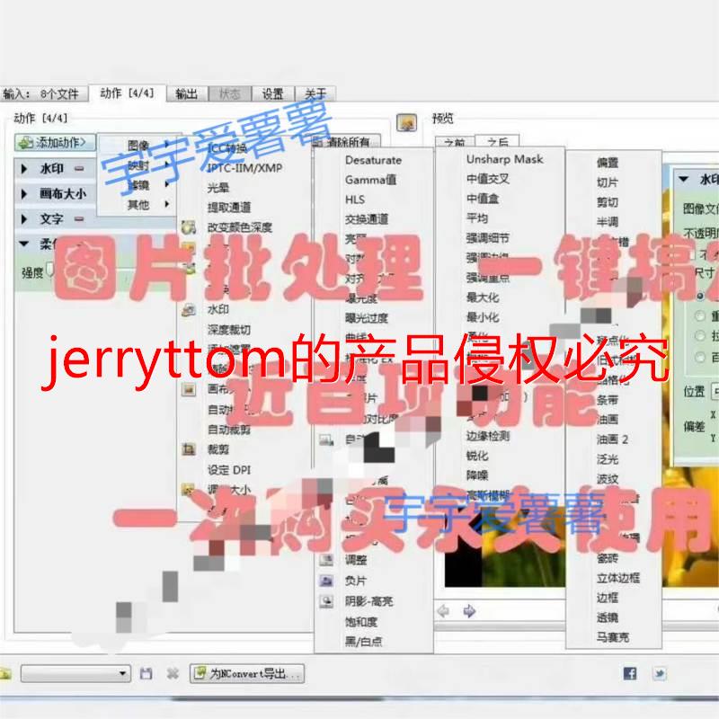719x719 pixels.
Task: Choose 中值交叉 filter
Action: coord(488,178)
